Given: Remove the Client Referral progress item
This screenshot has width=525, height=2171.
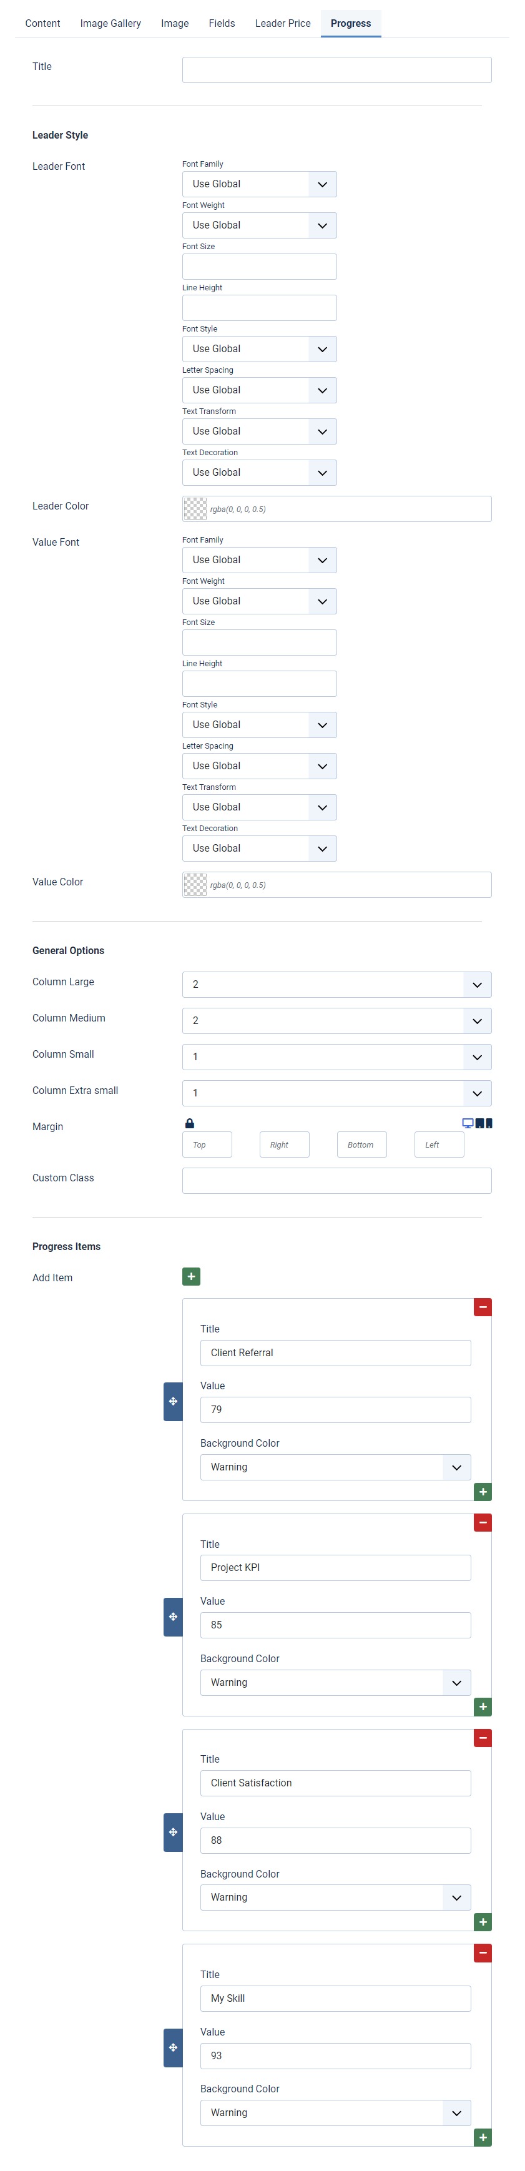Looking at the screenshot, I should pos(482,1307).
